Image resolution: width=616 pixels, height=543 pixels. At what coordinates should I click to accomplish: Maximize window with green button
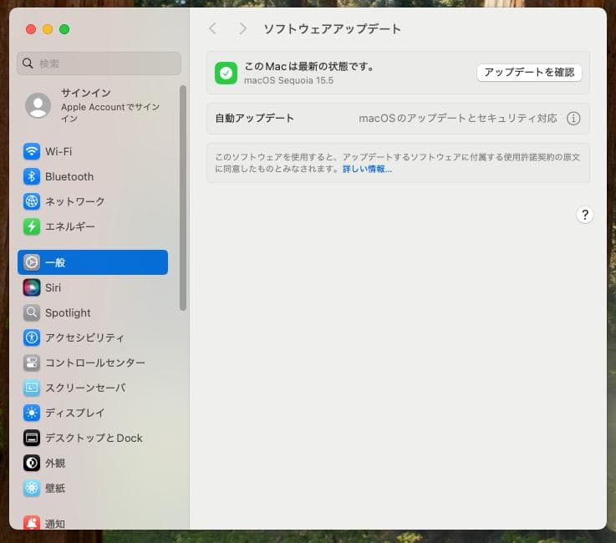(64, 29)
